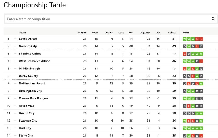The height and width of the screenshot is (138, 218).
Task: Click the Derby County position movement indicator
Action: tap(15, 76)
